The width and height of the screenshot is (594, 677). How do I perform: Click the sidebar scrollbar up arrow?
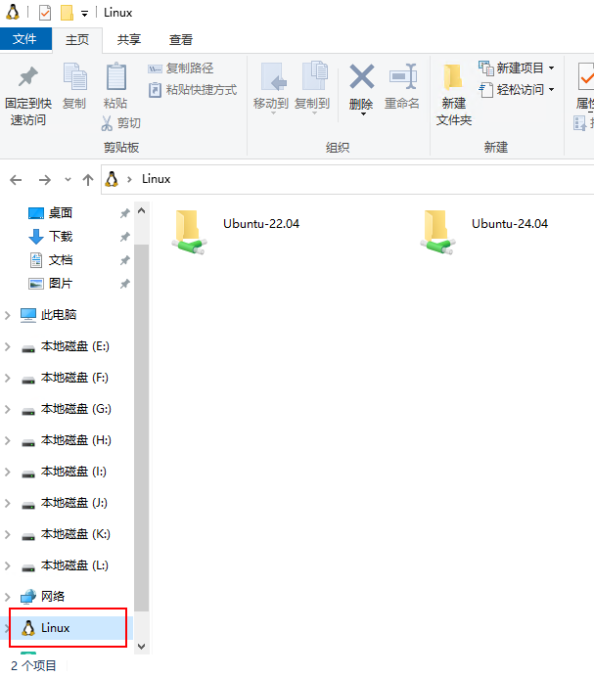click(x=141, y=210)
